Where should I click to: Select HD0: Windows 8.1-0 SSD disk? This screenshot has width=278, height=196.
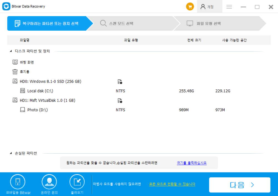pos(51,81)
